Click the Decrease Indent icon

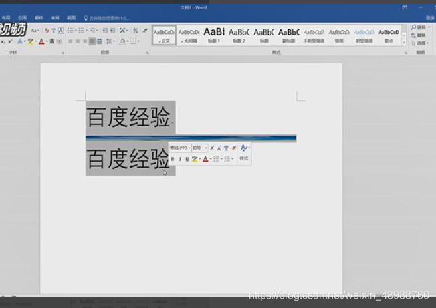(x=104, y=31)
